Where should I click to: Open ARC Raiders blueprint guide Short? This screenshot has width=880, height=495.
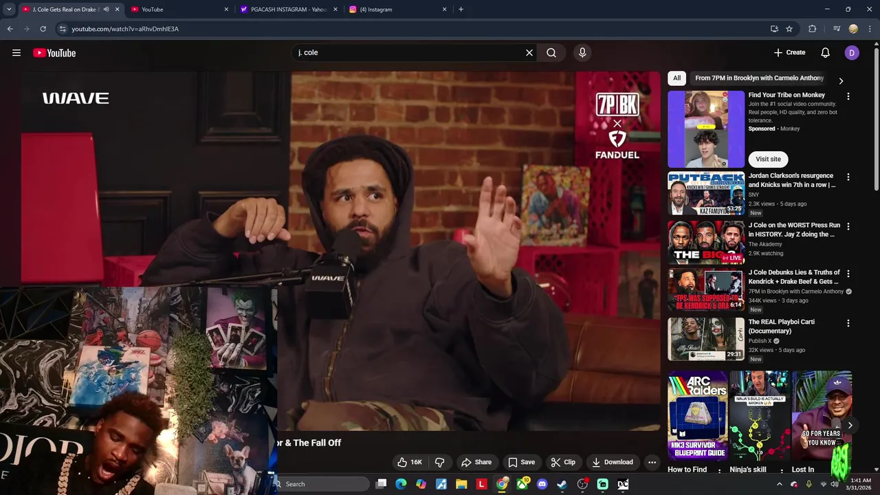click(x=697, y=415)
